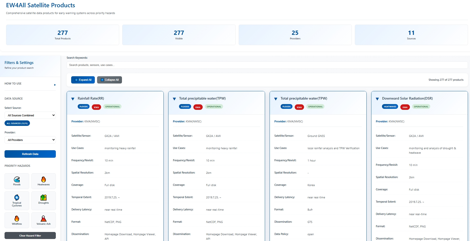470x241 pixels.
Task: Click Expand All button
Action: (83, 80)
